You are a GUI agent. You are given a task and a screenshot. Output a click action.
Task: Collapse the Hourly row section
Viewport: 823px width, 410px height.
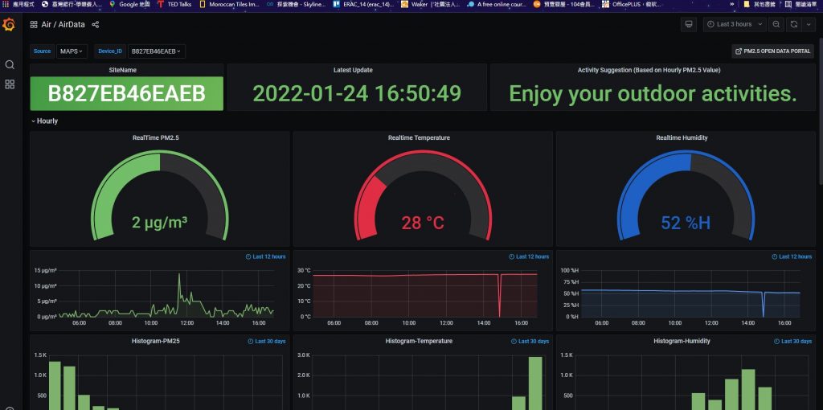click(47, 121)
